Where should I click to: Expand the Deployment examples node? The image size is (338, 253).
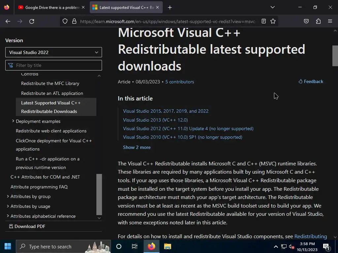click(x=13, y=121)
